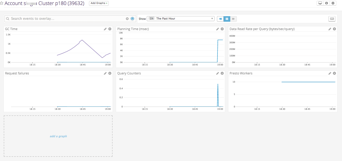This screenshot has height=161, width=342.
Task: Open dashboard settings with the gear icon
Action: [333, 3]
